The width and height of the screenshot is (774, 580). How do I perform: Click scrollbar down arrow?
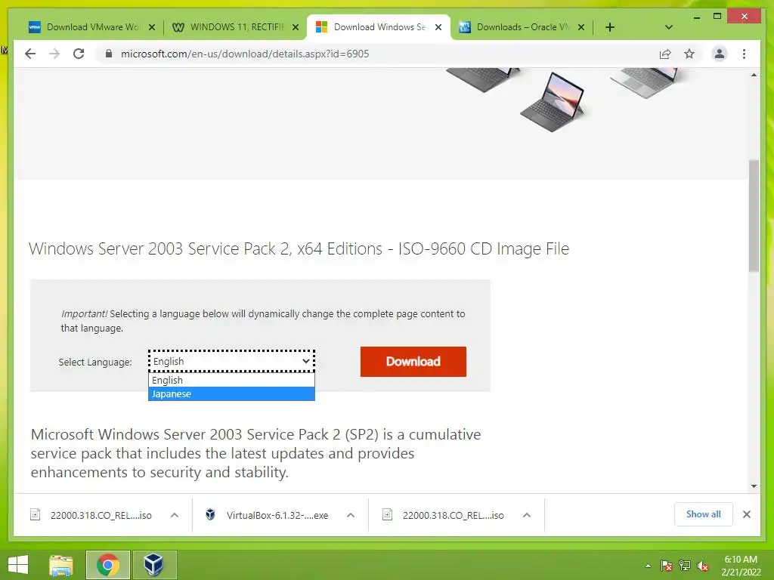754,486
